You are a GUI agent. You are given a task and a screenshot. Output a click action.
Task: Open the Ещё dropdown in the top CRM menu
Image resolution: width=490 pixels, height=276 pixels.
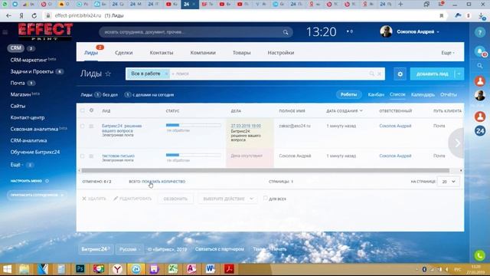tap(447, 53)
